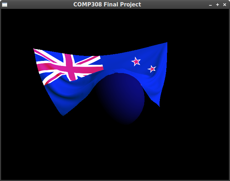Image resolution: width=230 pixels, height=181 pixels.
Task: Click the COMP308 Final Project title text
Action: [x=107, y=4]
